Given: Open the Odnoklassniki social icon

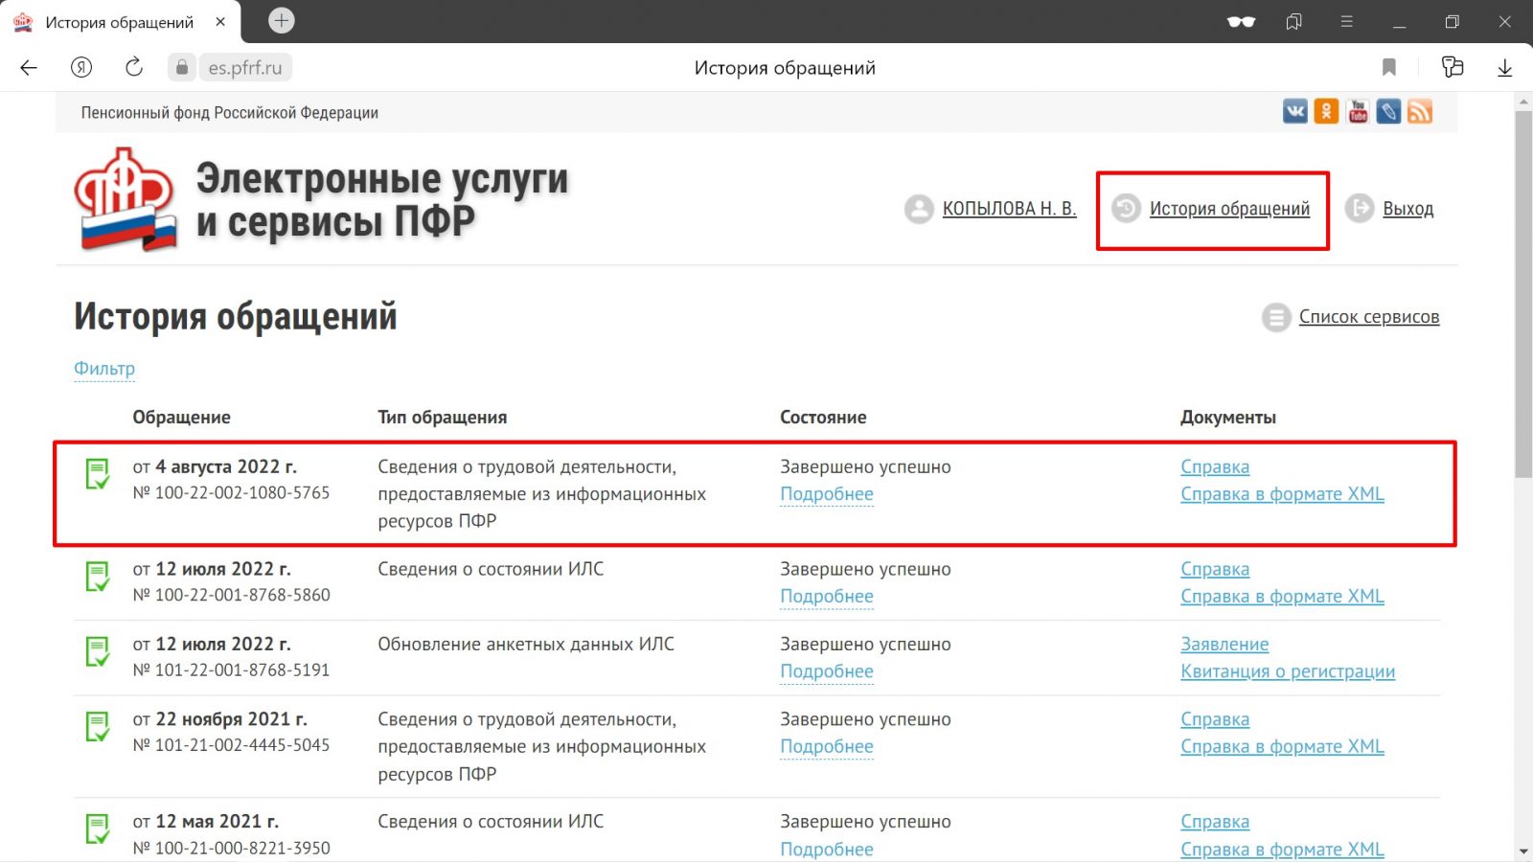Looking at the screenshot, I should (1326, 112).
